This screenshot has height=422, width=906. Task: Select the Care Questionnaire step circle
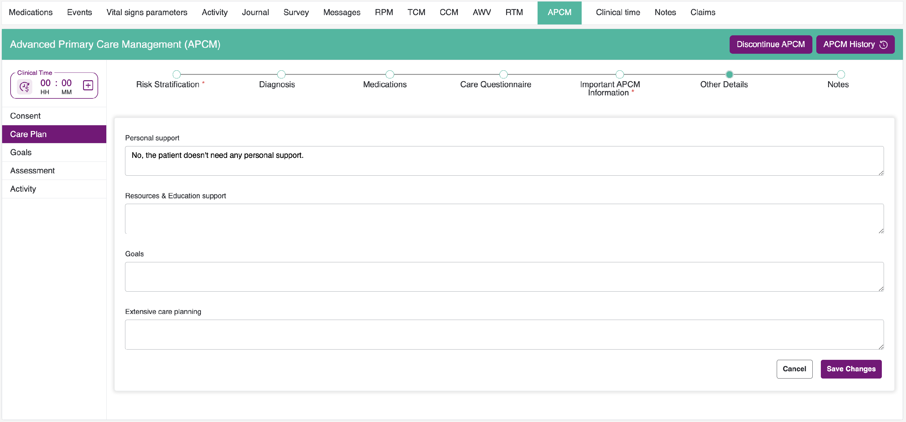(x=503, y=75)
